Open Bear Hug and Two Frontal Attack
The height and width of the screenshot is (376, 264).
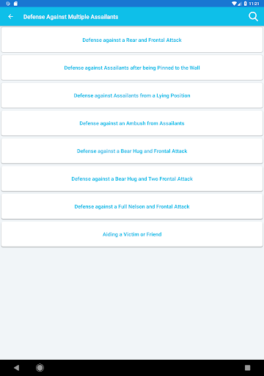click(x=132, y=178)
